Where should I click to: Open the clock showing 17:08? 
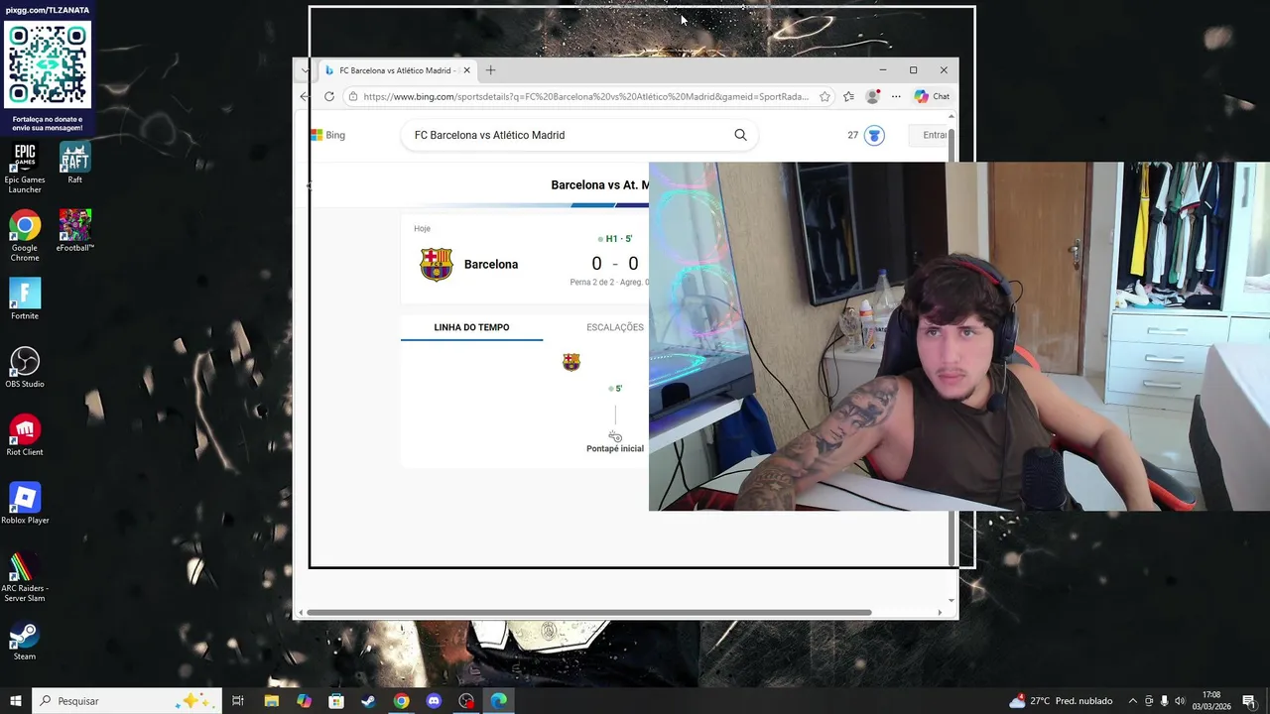[1211, 701]
